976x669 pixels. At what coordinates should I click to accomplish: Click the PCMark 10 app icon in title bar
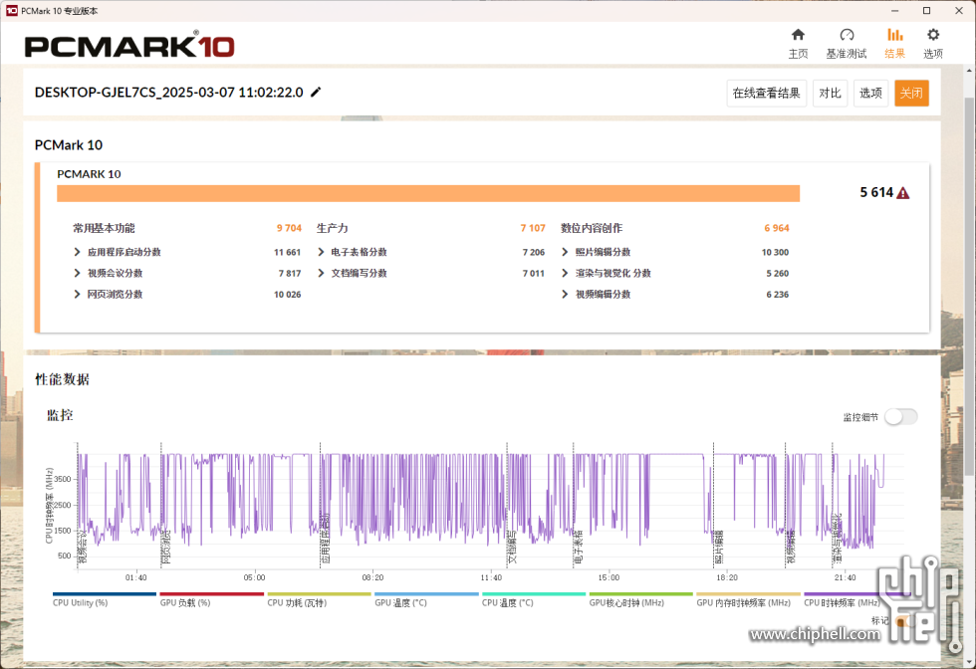tap(11, 11)
